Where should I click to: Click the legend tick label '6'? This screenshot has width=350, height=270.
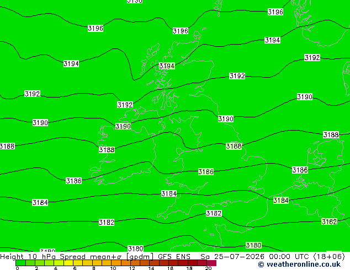click(75, 268)
